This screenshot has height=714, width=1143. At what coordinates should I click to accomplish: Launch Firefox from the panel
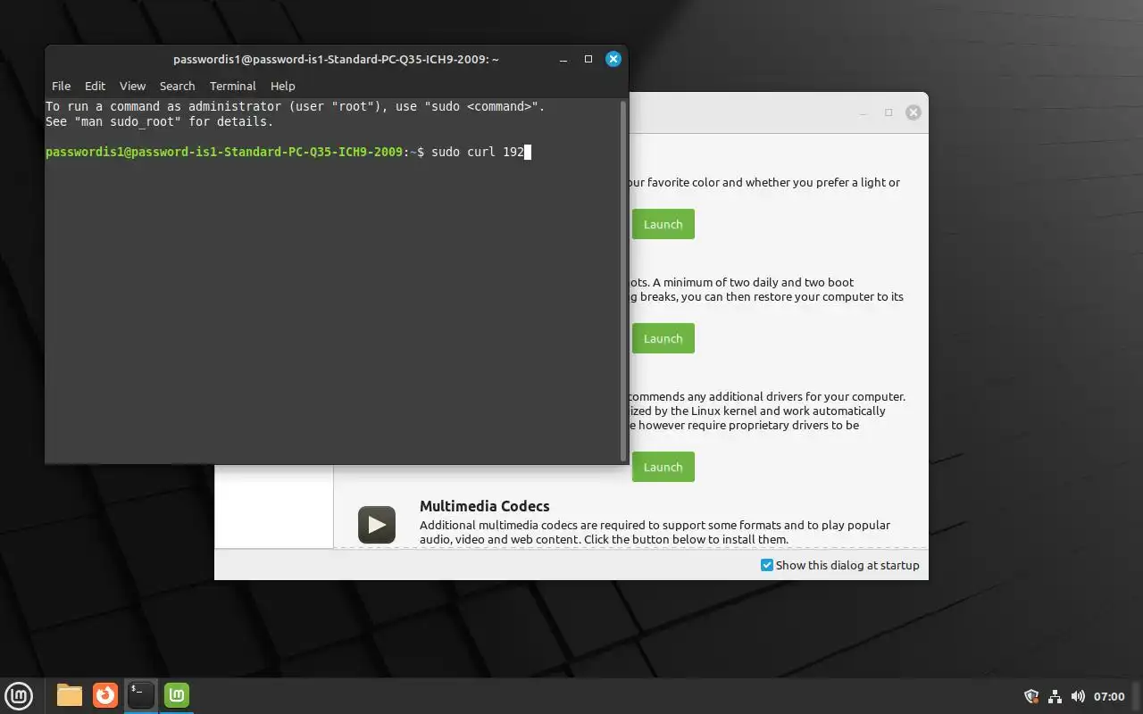coord(105,695)
